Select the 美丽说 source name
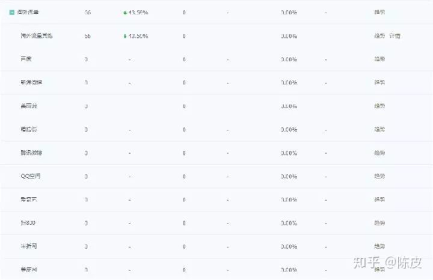This screenshot has width=433, height=280. tap(28, 106)
